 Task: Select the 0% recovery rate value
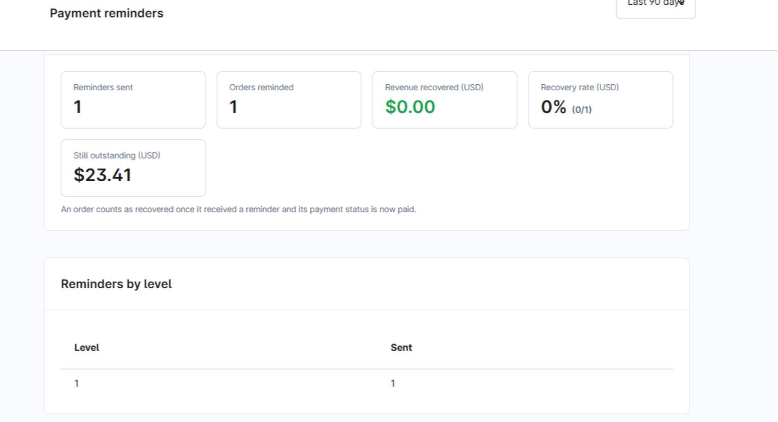point(554,107)
